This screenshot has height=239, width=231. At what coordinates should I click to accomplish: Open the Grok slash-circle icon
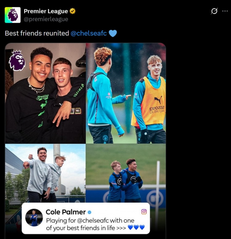[214, 11]
